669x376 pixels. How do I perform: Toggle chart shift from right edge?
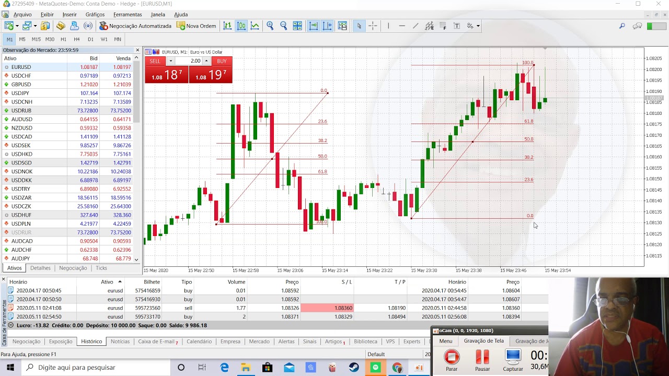[x=327, y=26]
